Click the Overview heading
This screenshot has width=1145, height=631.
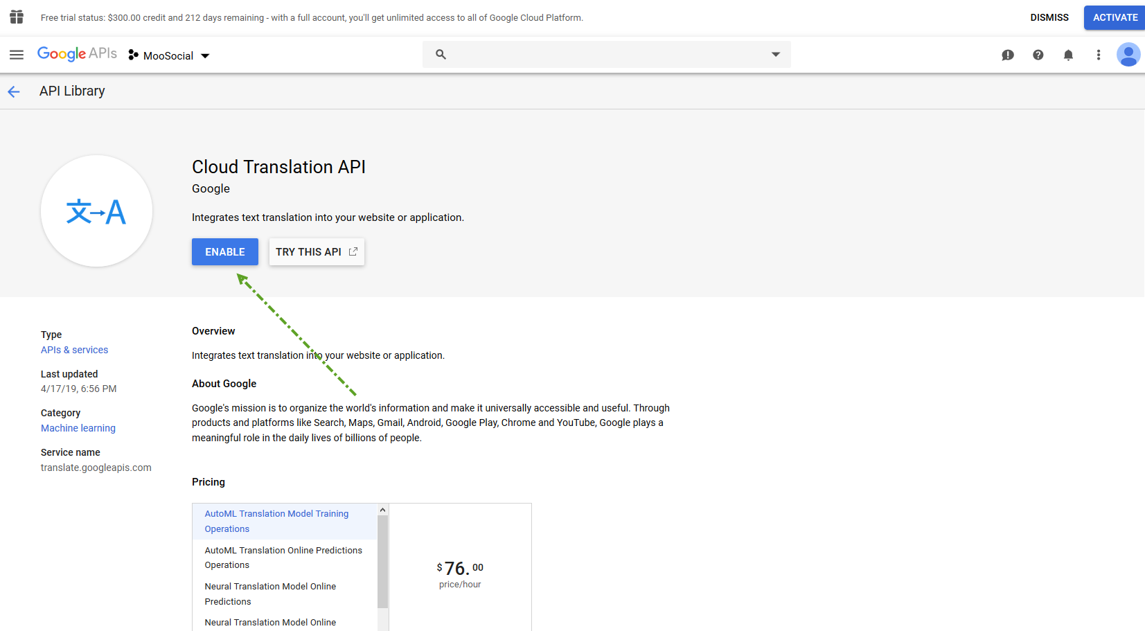[x=213, y=331]
